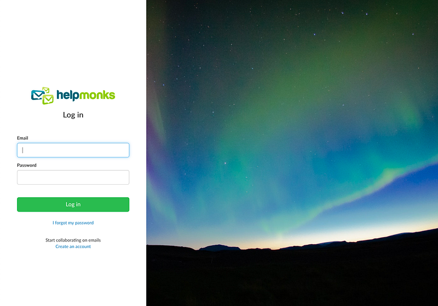Image resolution: width=438 pixels, height=306 pixels.
Task: Open the 'I forgot my password' link
Action: pyautogui.click(x=73, y=223)
